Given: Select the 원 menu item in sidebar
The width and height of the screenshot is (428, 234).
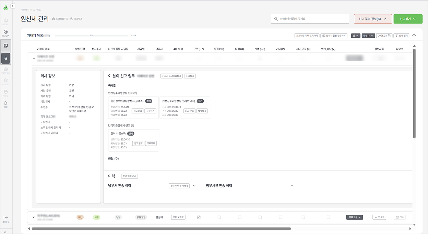Looking at the screenshot, I should coord(5,59).
